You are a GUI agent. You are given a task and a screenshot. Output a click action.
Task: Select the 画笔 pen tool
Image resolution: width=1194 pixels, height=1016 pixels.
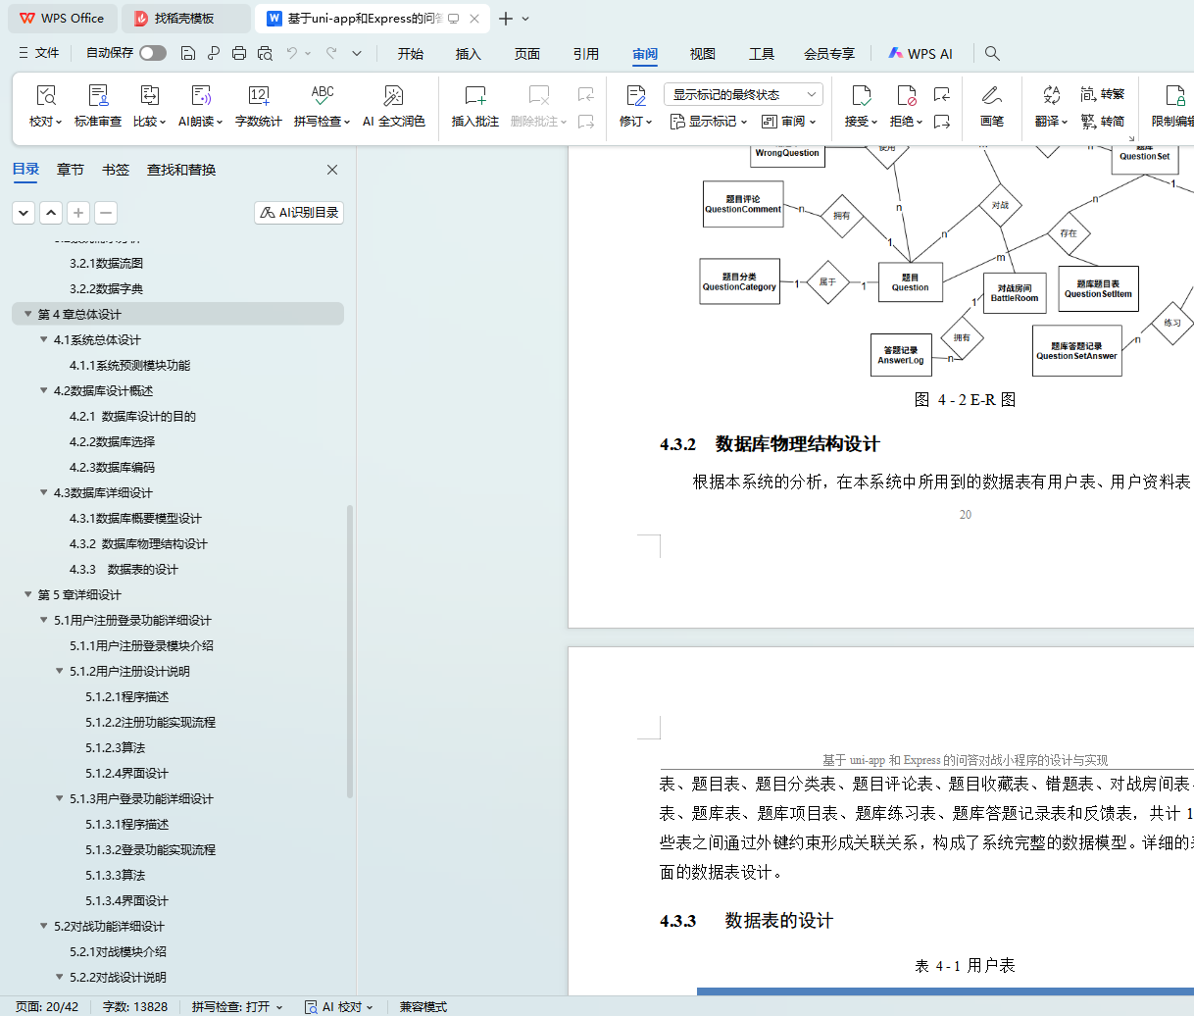[x=991, y=96]
